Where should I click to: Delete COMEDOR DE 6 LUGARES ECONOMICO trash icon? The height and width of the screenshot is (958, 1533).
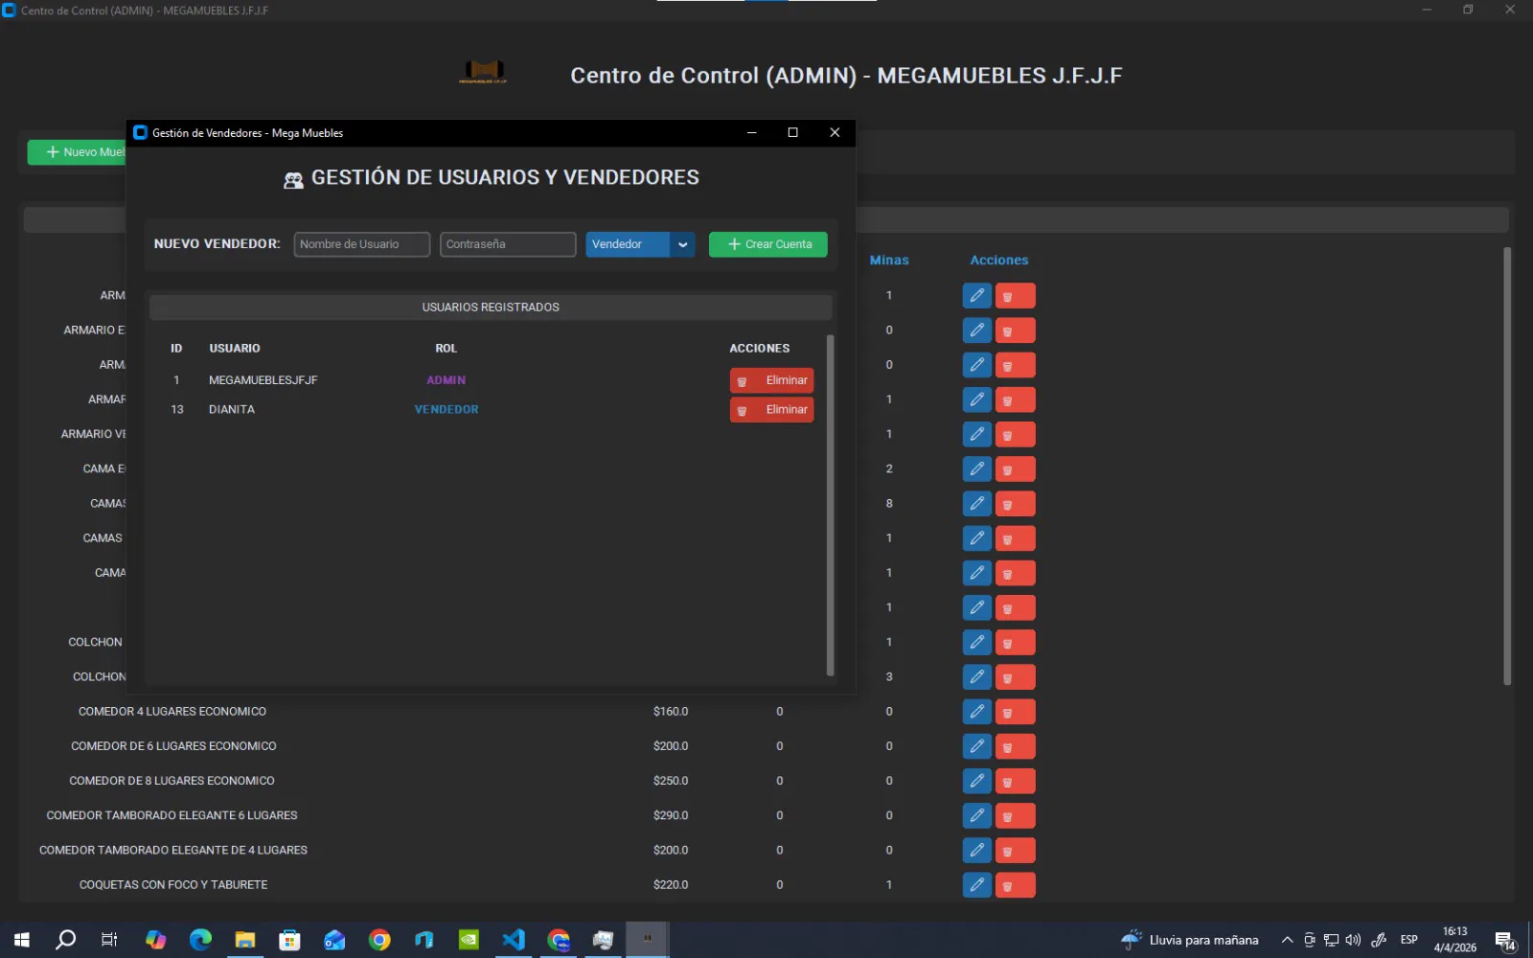click(x=1015, y=746)
